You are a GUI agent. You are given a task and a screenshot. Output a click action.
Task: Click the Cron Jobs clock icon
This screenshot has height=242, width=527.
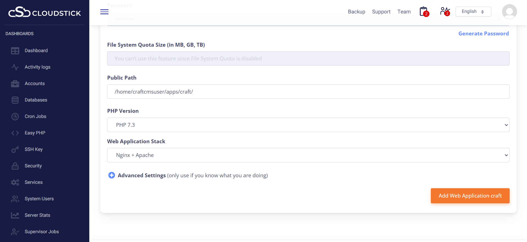tap(15, 117)
